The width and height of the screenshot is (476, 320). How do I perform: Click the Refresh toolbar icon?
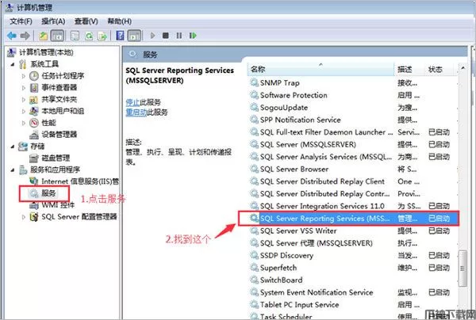pos(89,36)
